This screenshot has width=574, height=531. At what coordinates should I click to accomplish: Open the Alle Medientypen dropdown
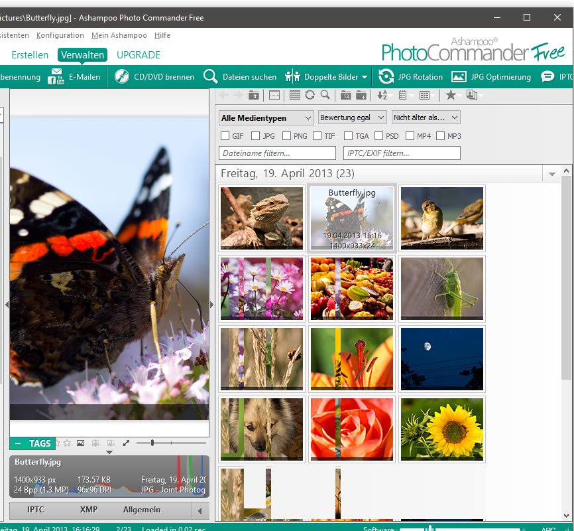click(266, 117)
